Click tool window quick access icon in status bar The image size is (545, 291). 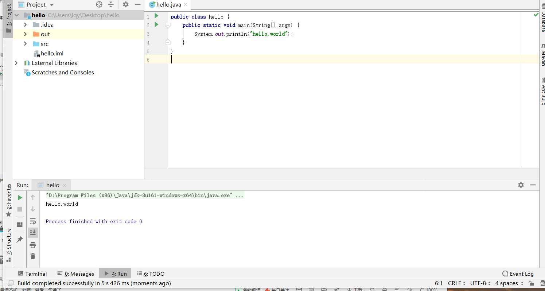coord(11,283)
